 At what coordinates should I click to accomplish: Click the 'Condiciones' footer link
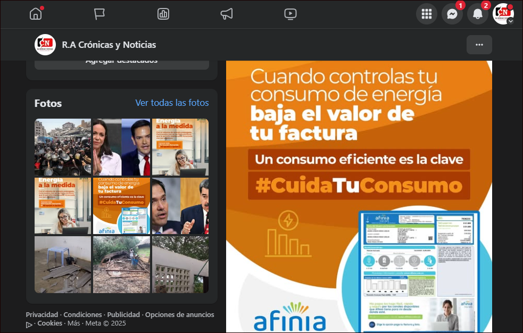pyautogui.click(x=83, y=314)
